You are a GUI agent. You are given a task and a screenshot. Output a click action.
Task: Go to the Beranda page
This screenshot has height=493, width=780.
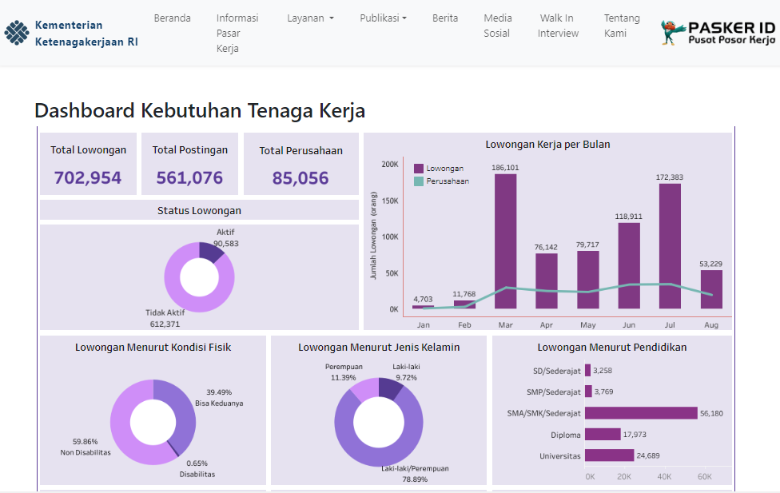[172, 18]
